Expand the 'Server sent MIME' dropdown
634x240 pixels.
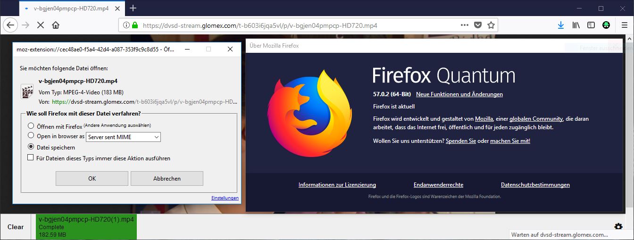tap(124, 137)
